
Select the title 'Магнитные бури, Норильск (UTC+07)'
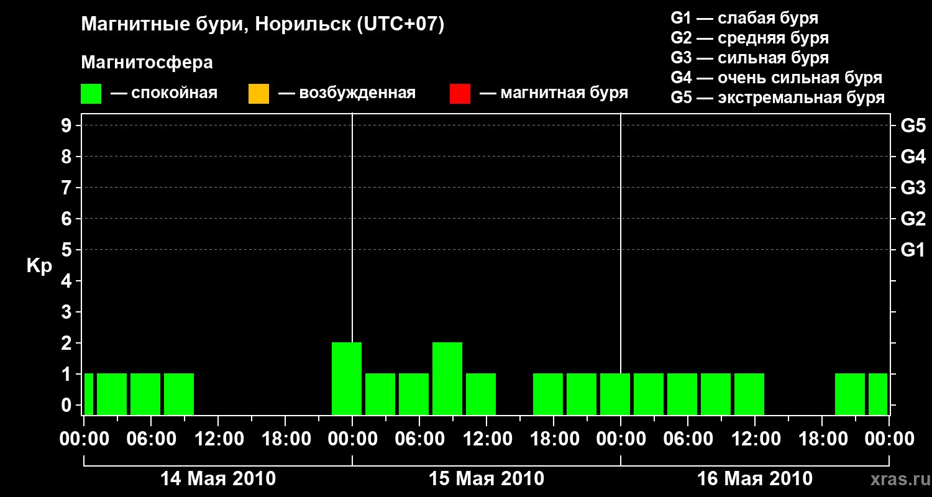(x=263, y=25)
